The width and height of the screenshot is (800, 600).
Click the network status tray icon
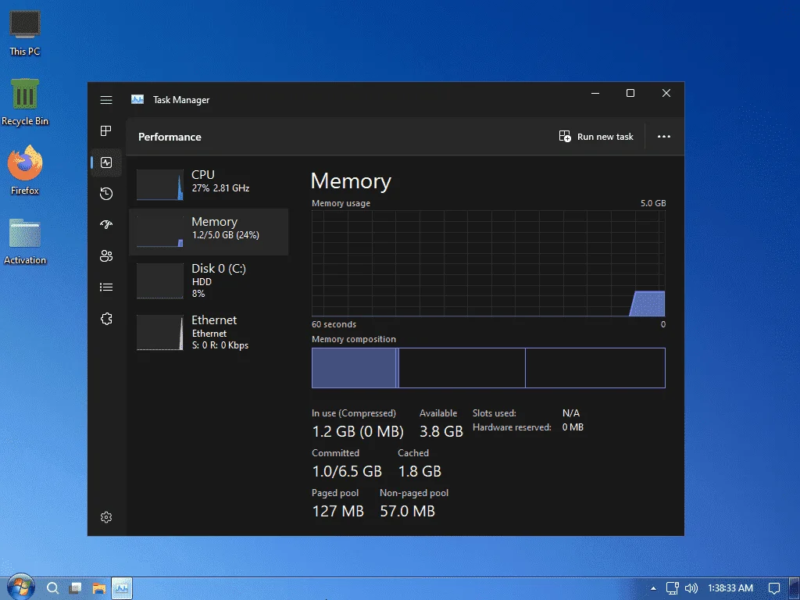pyautogui.click(x=673, y=588)
